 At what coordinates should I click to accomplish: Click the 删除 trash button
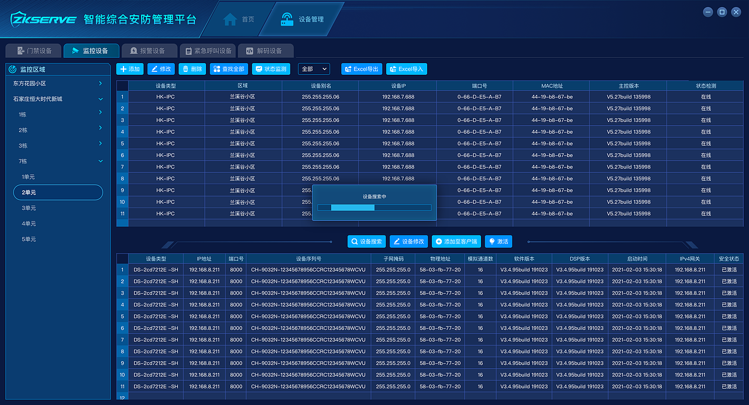pyautogui.click(x=192, y=69)
